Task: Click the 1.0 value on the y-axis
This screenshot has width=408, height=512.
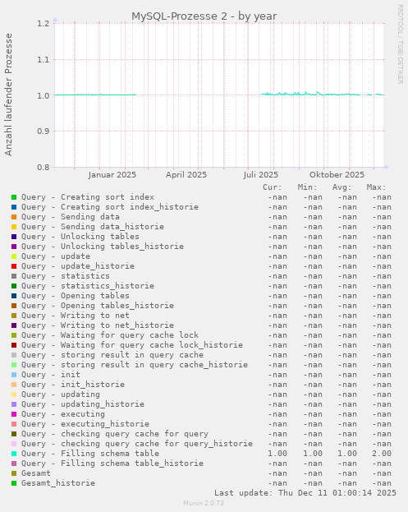Action: click(x=43, y=95)
